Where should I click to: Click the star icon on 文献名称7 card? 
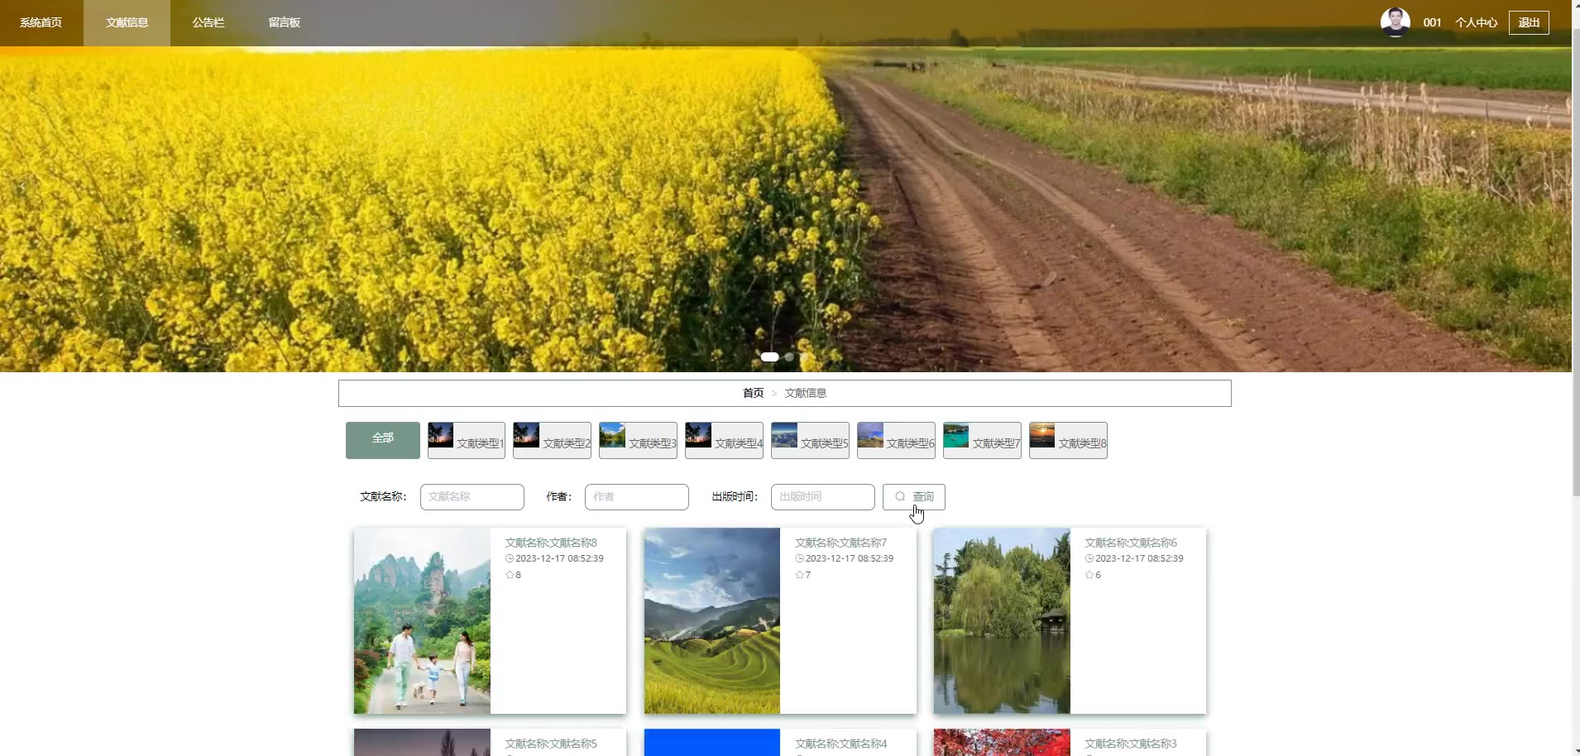[799, 575]
